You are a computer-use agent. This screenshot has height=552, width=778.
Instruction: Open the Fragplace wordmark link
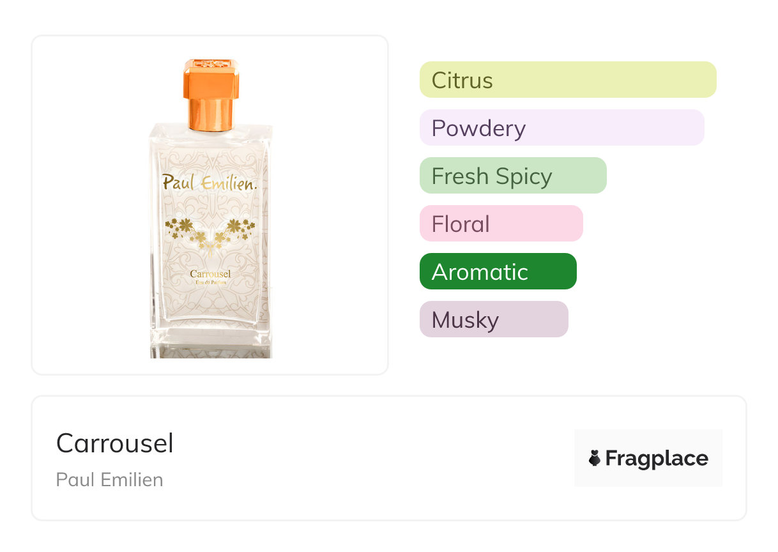tap(657, 458)
